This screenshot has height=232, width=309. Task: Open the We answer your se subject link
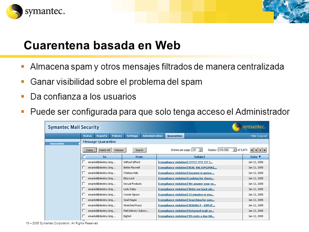tap(187, 184)
